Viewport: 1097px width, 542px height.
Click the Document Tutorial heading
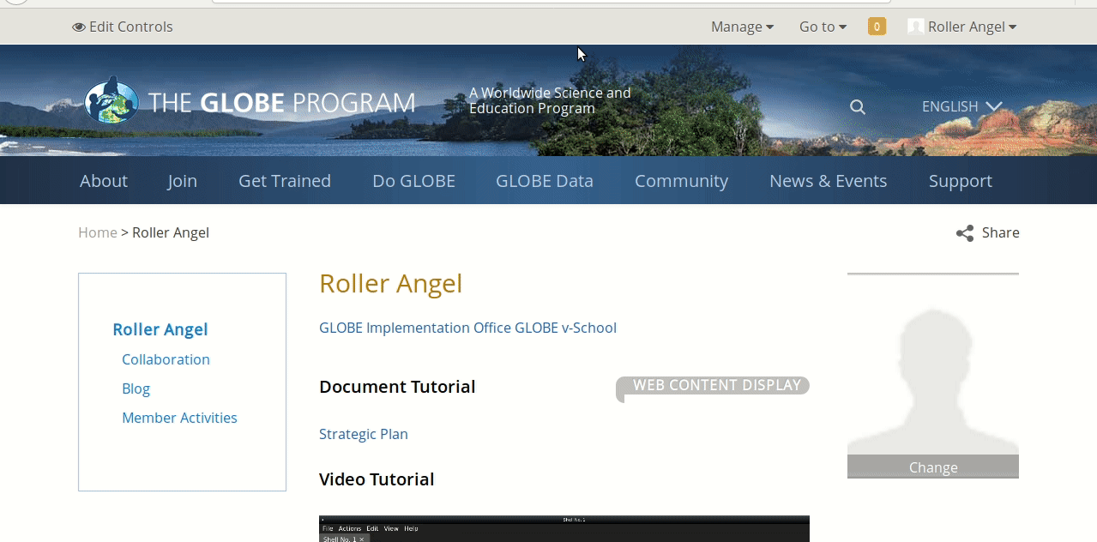(x=397, y=387)
